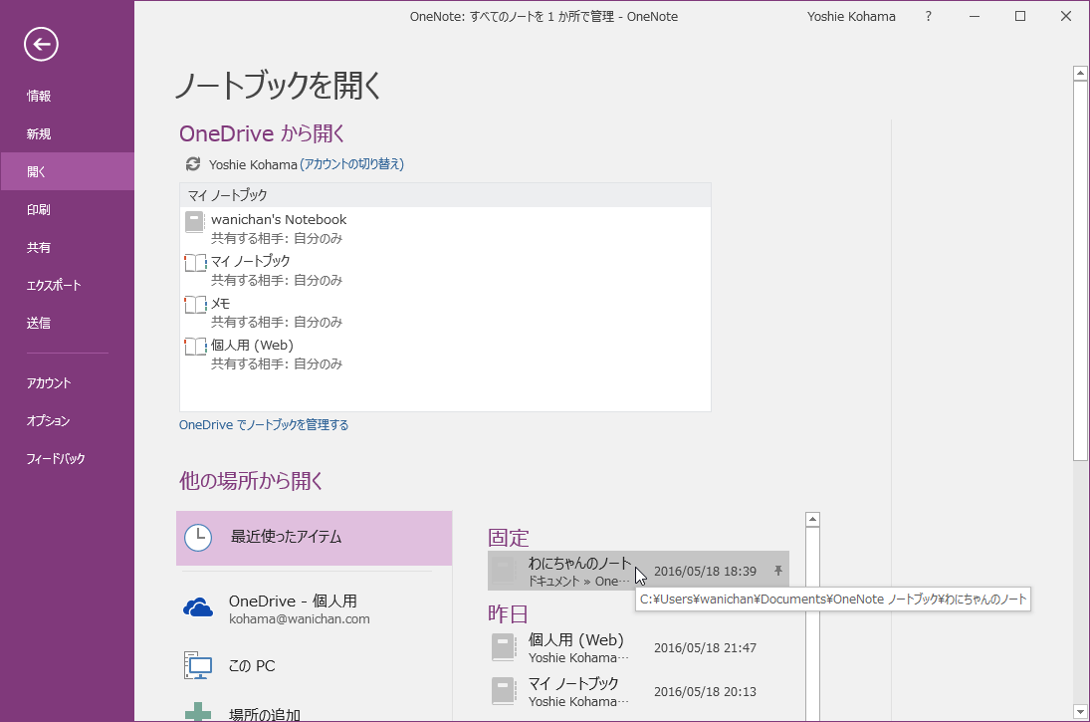
Task: Click the green plus icon for 場所の追加
Action: tap(198, 712)
